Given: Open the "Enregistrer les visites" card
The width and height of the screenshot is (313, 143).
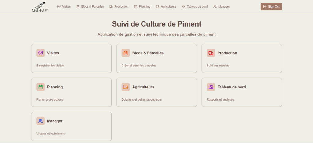Looking at the screenshot, I should (71, 58).
